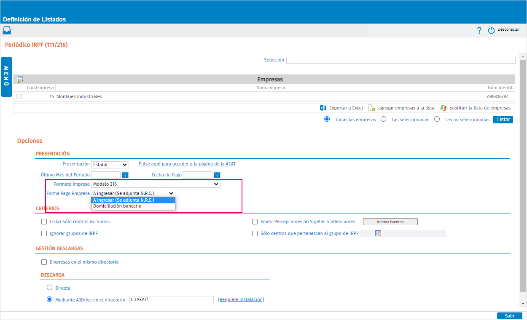Select A ingresar (Se adjunta N.R.C.) list option
This screenshot has width=527, height=320.
click(133, 200)
